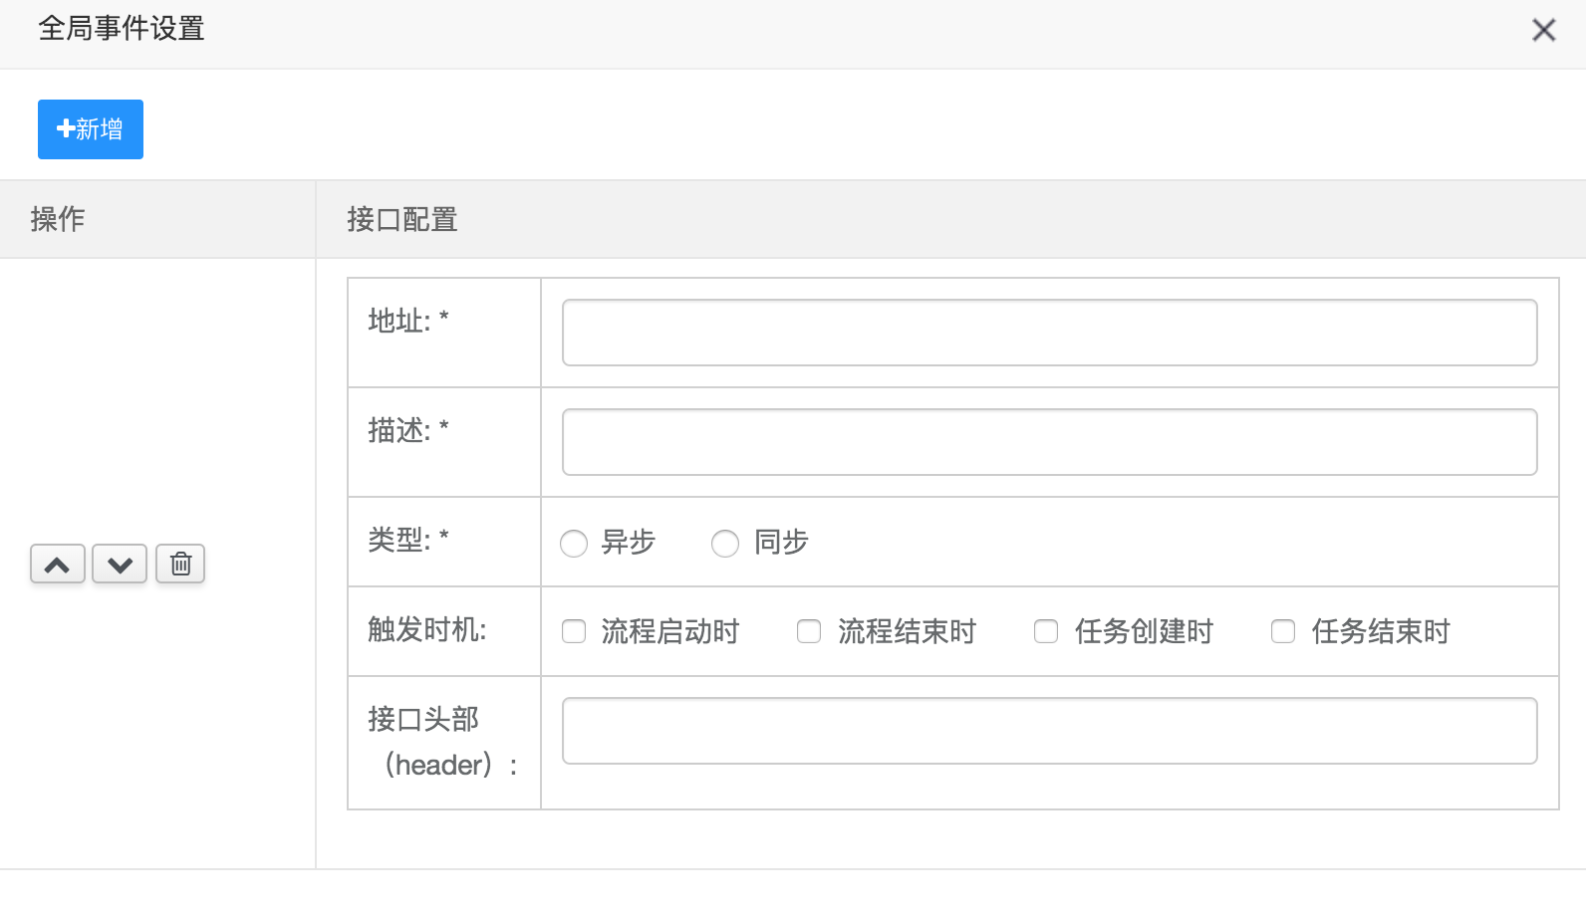The height and width of the screenshot is (916, 1586).
Task: Check the 流程结束时 checkbox
Action: pyautogui.click(x=809, y=631)
